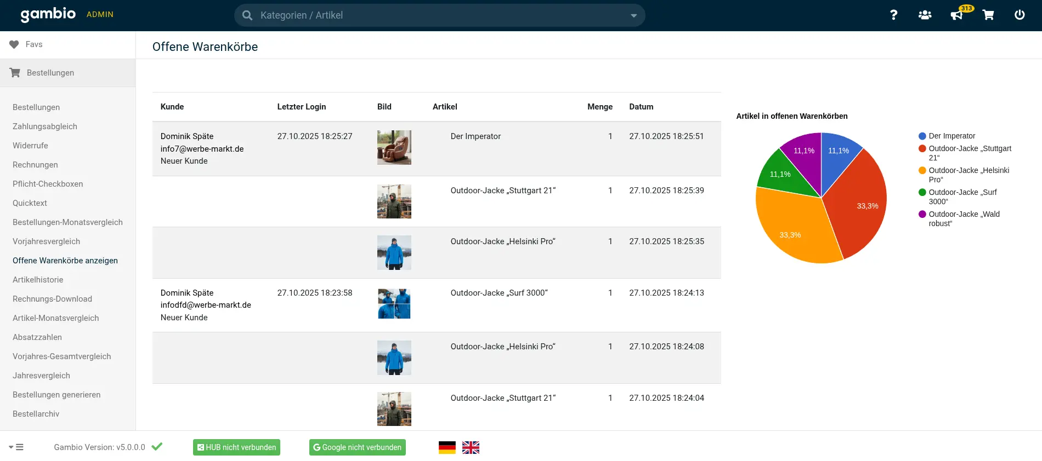Image resolution: width=1042 pixels, height=461 pixels.
Task: Switch language with the UK flag
Action: 471,447
